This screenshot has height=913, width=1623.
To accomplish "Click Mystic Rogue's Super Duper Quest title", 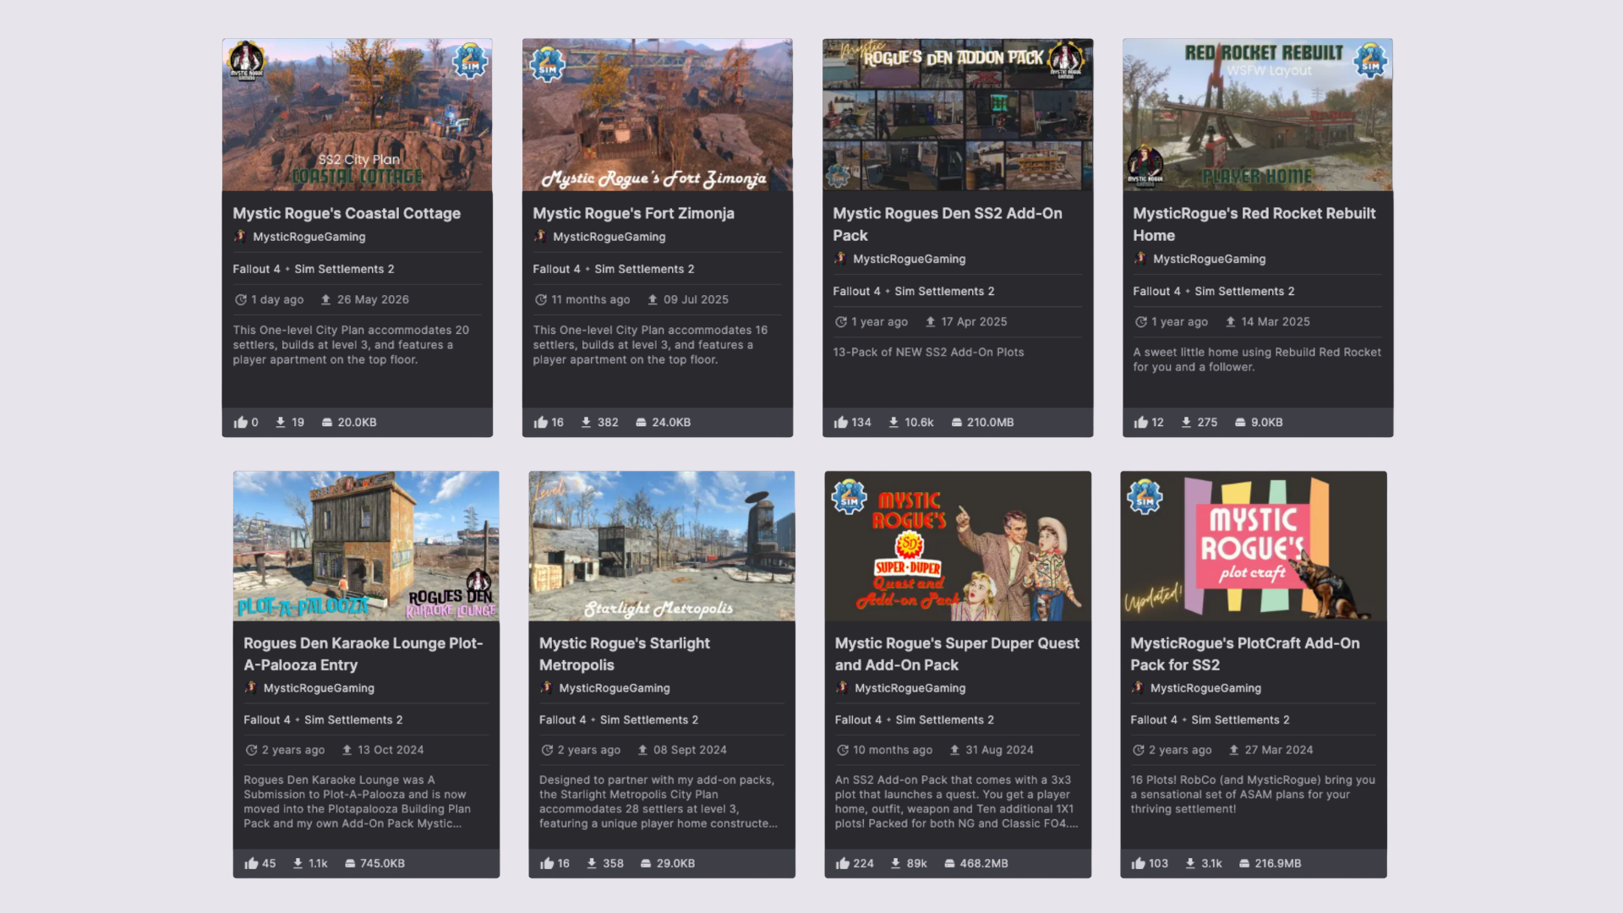I will pyautogui.click(x=957, y=654).
